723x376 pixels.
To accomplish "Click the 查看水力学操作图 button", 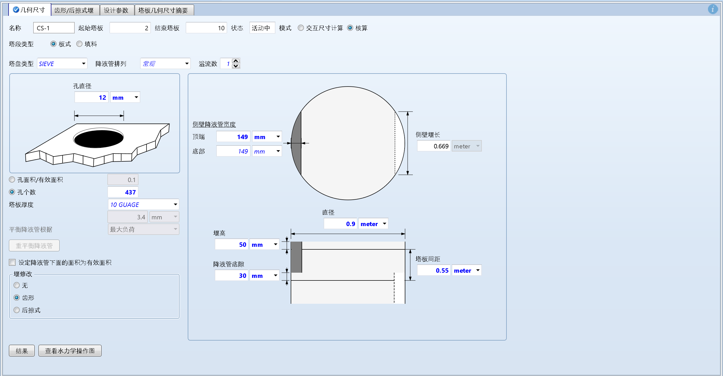I will (69, 351).
